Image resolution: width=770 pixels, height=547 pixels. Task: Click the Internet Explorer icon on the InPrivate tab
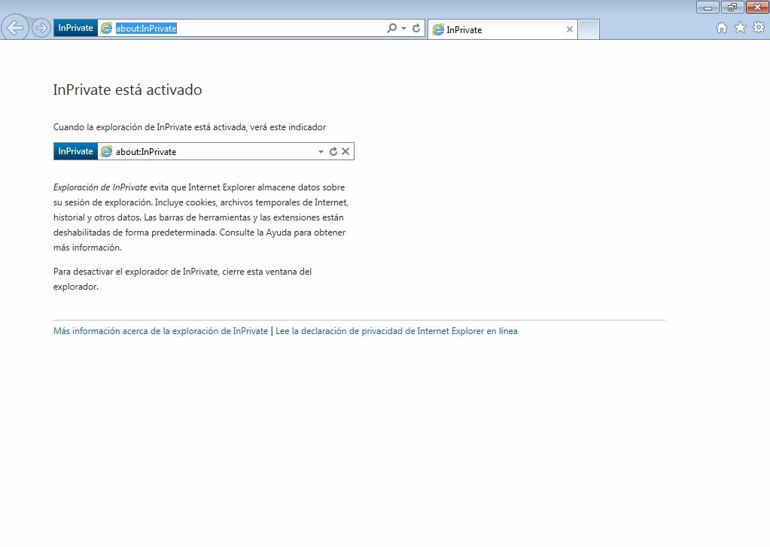438,30
